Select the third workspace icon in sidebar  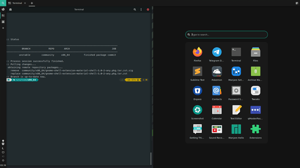(3, 22)
